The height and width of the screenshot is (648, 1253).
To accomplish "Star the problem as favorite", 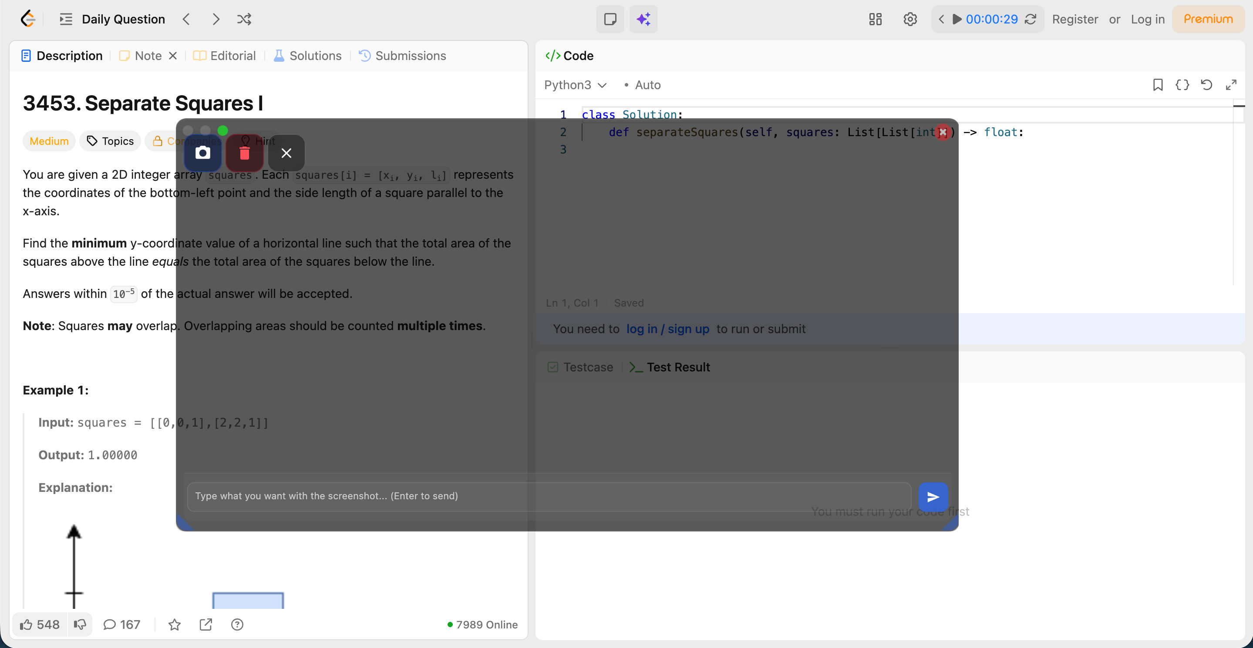I will coord(174,625).
